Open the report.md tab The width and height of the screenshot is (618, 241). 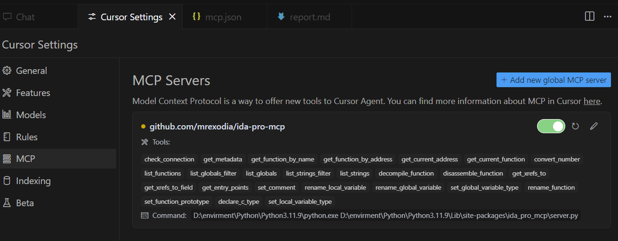(x=310, y=17)
